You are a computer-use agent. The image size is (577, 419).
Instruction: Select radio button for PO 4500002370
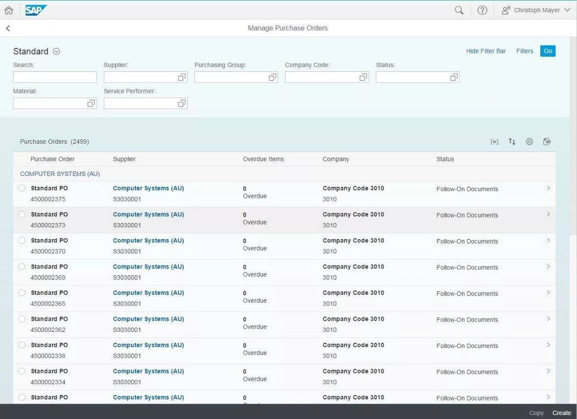(22, 240)
